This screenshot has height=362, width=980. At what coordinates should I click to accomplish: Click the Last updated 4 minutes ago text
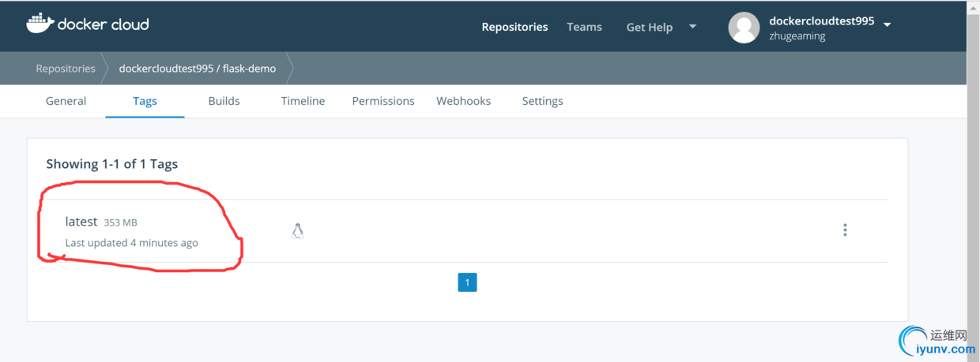coord(131,243)
